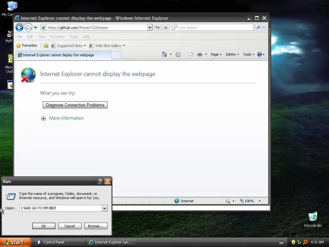Open a new blank tab

[116, 55]
